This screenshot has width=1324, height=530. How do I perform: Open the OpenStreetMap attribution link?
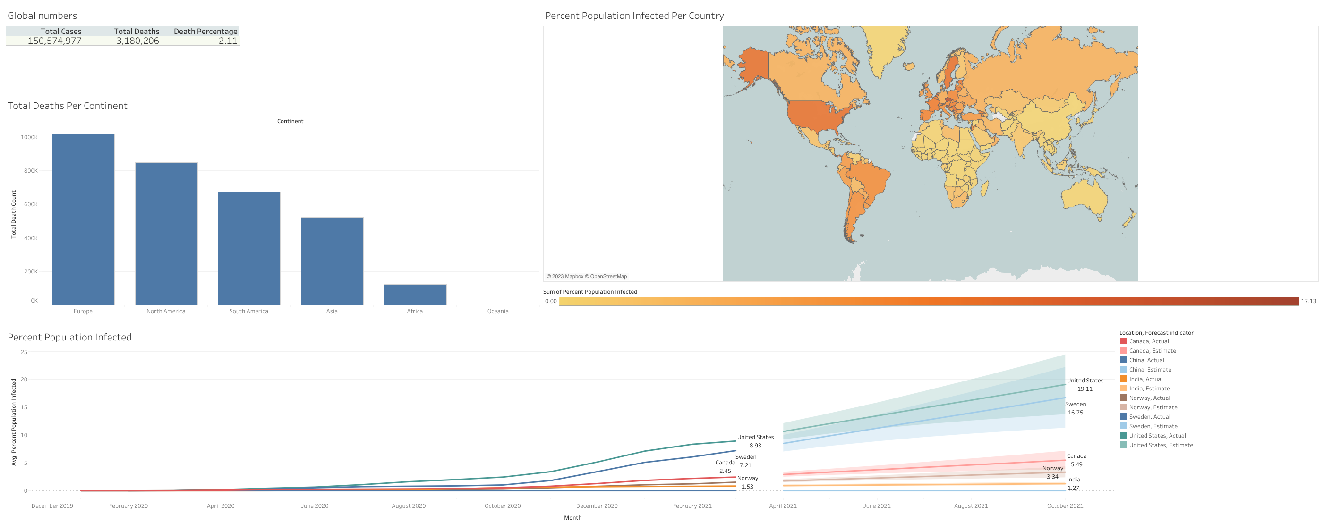pyautogui.click(x=608, y=276)
